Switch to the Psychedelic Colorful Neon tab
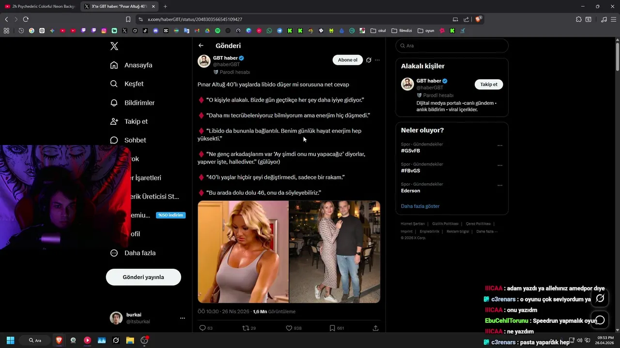The width and height of the screenshot is (620, 348). (x=40, y=6)
